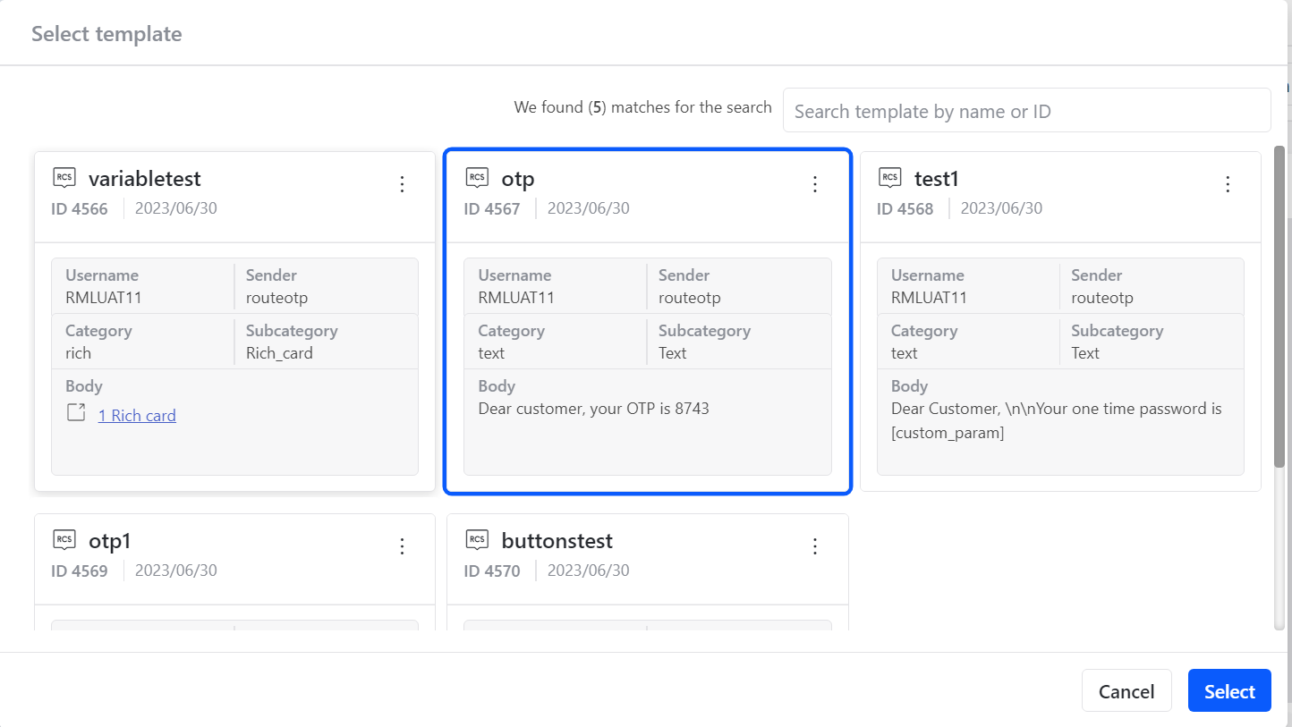Open the three-dot menu on the otp card
This screenshot has width=1292, height=727.
click(x=814, y=183)
